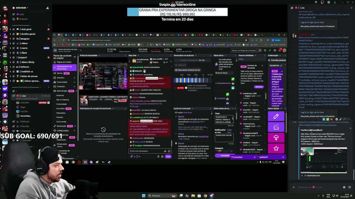Open Prévia de transmissão panel kebab menu

[125, 56]
